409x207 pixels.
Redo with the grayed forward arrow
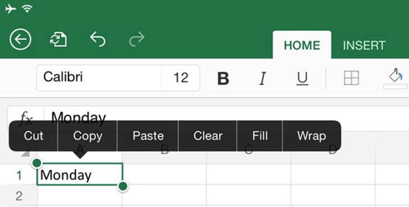[137, 39]
